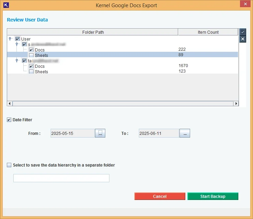
Task: Uncheck Docs under the first account
Action: point(31,50)
